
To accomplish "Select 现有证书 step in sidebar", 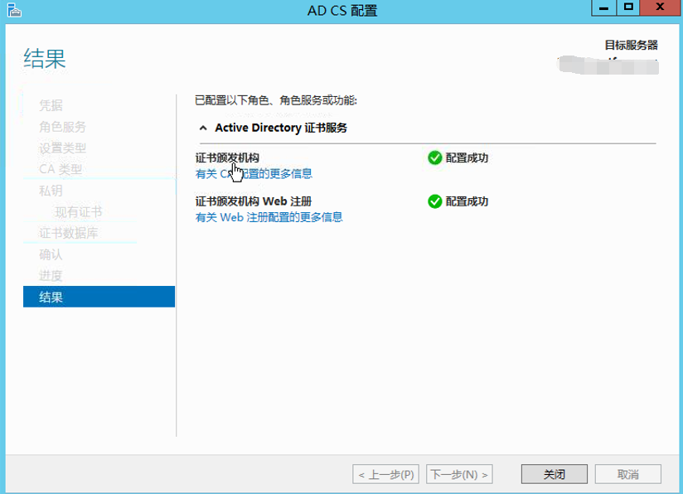I will [x=79, y=211].
